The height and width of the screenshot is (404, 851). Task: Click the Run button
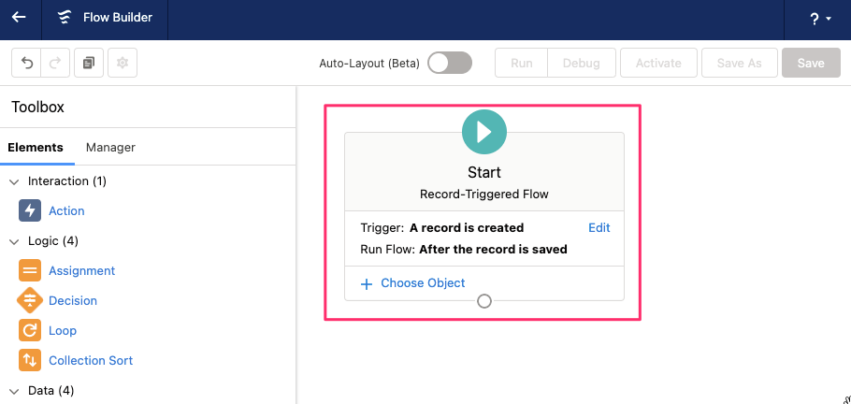tap(522, 63)
